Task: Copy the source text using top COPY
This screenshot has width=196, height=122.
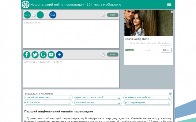Action: coord(113,15)
